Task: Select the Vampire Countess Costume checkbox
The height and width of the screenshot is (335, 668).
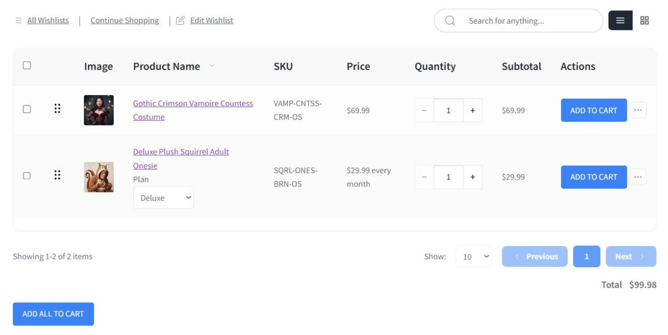Action: (x=27, y=109)
